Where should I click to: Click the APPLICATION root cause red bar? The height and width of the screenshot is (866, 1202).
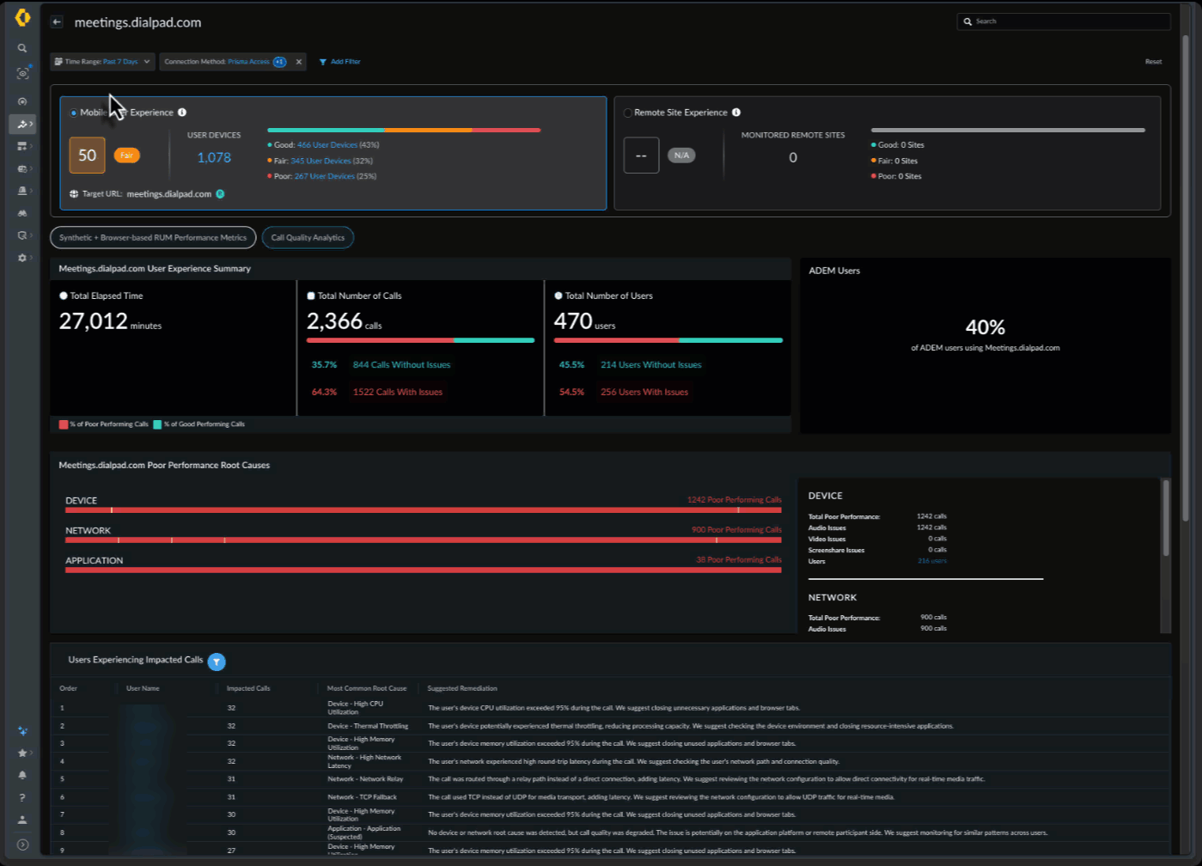click(423, 570)
